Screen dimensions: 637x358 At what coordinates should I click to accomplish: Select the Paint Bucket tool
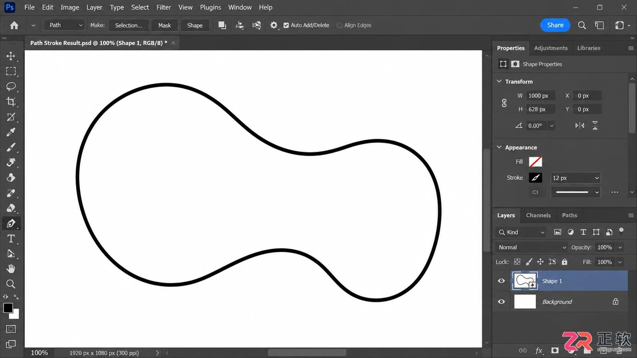[x=11, y=208]
